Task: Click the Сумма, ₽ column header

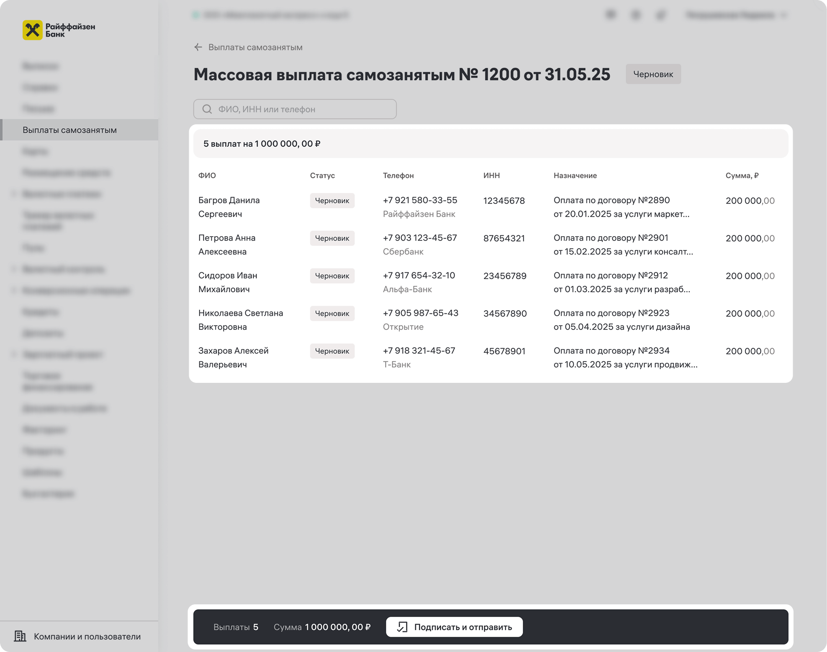Action: [x=742, y=176]
